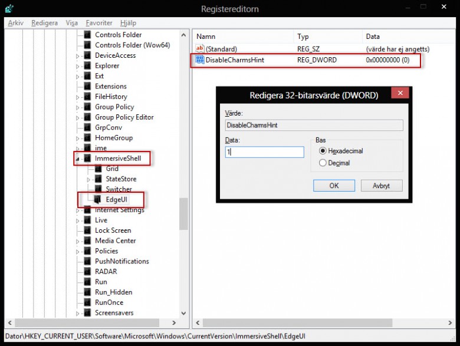Select the Switcher subkey

pyautogui.click(x=119, y=189)
